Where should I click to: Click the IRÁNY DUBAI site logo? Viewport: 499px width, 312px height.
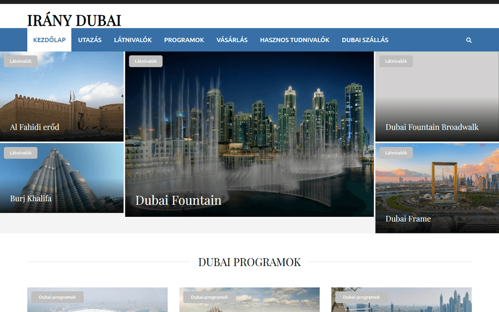coord(74,21)
